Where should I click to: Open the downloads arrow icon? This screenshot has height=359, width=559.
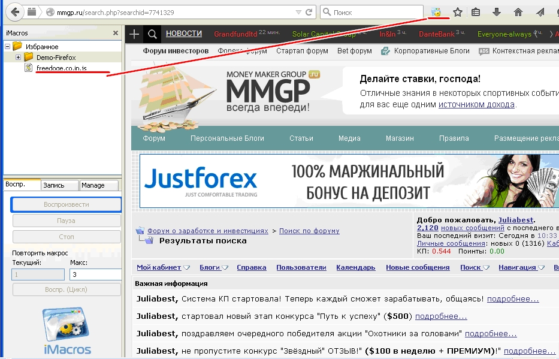(x=497, y=12)
